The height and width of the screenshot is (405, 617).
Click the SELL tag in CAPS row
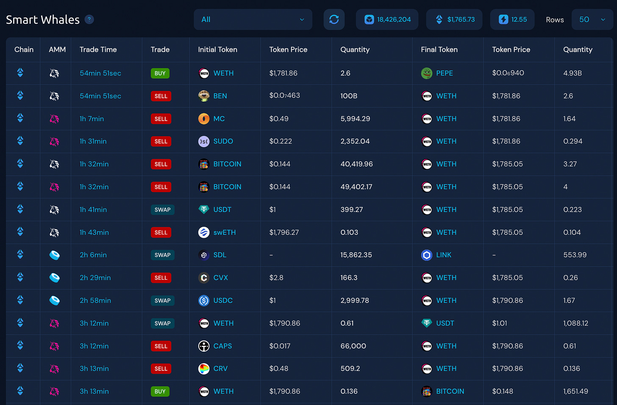tap(161, 346)
